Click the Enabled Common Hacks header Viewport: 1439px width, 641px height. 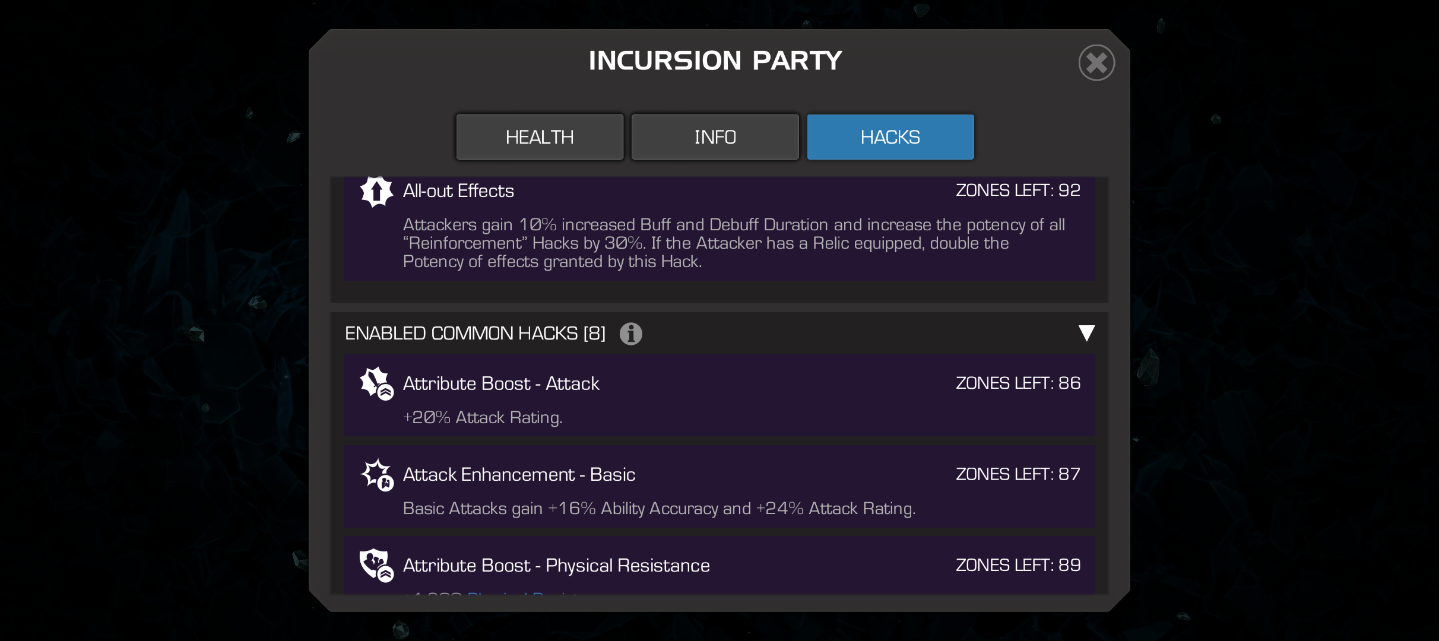click(475, 334)
